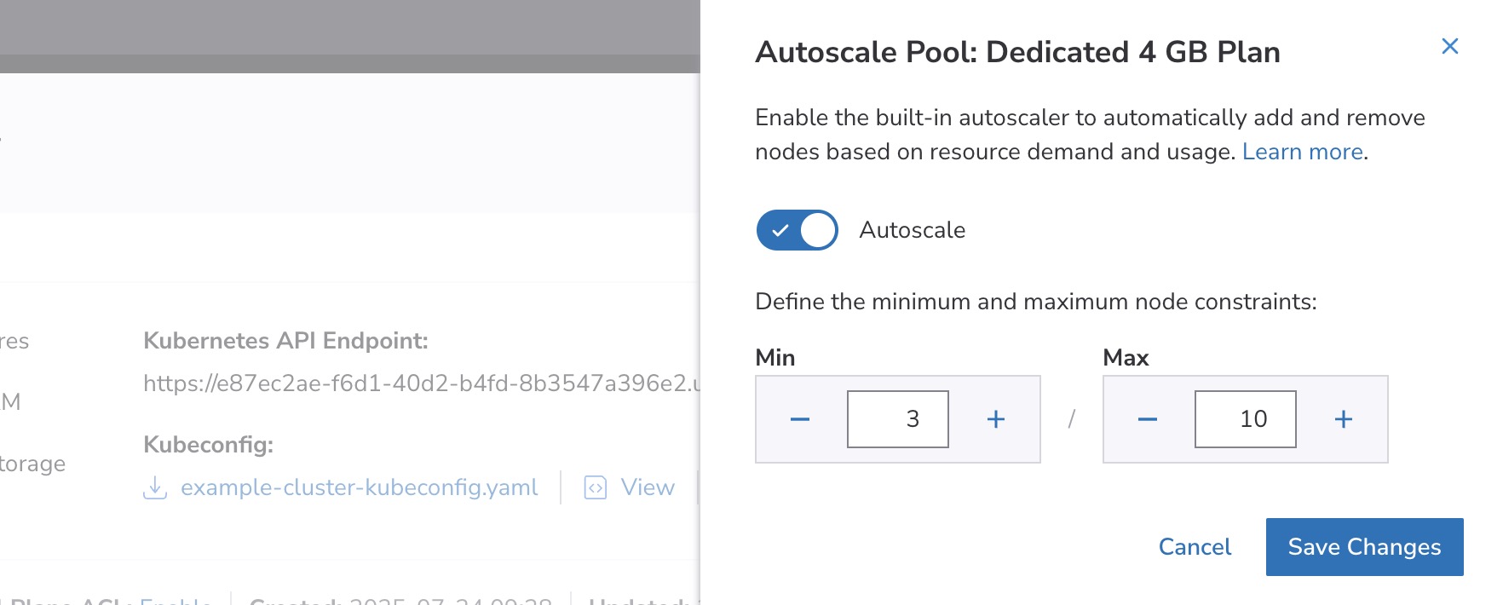
Task: Click the View kubeconfig text link
Action: (648, 487)
